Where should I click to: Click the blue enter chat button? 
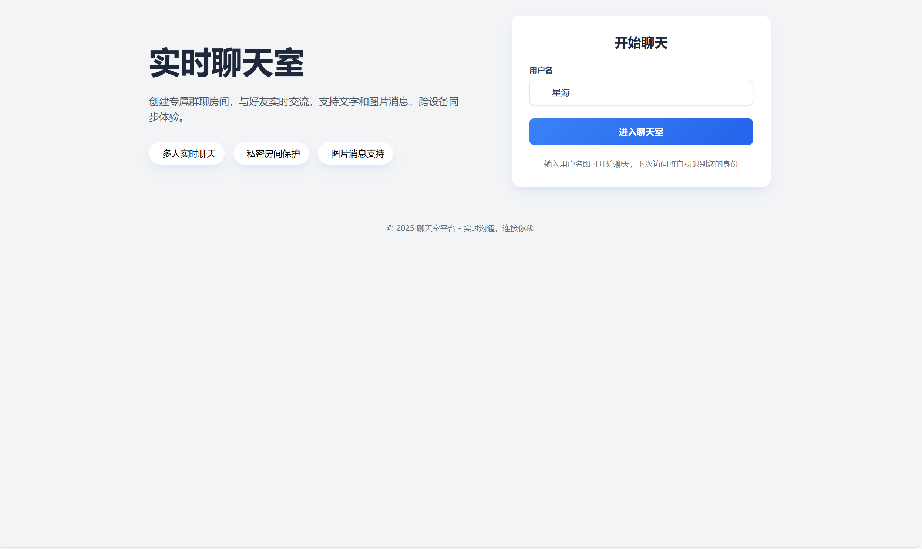point(641,131)
